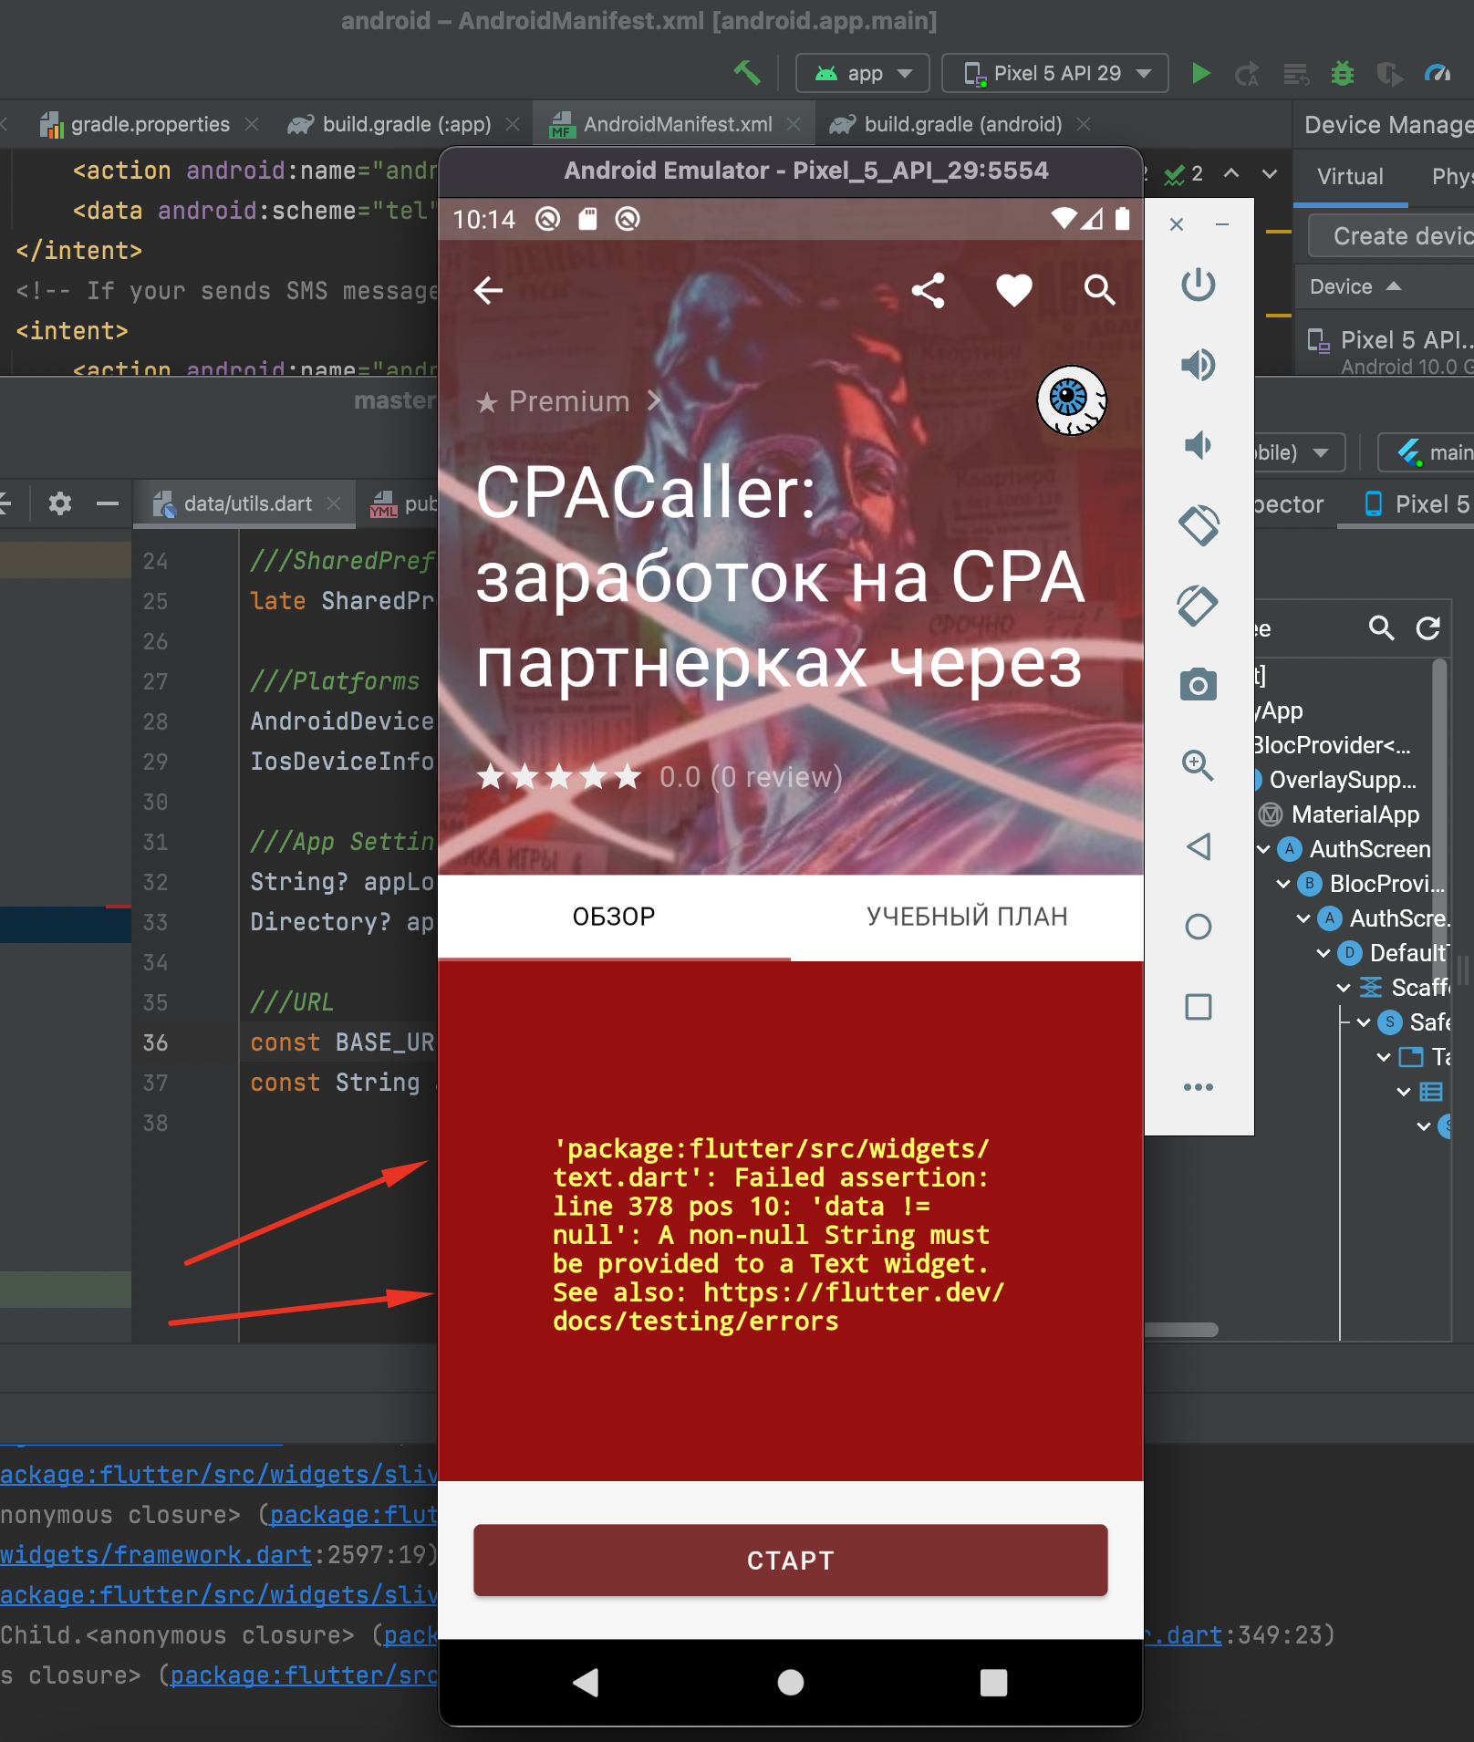The image size is (1474, 1742).
Task: Tap the ОБЗОР tab
Action: (614, 917)
